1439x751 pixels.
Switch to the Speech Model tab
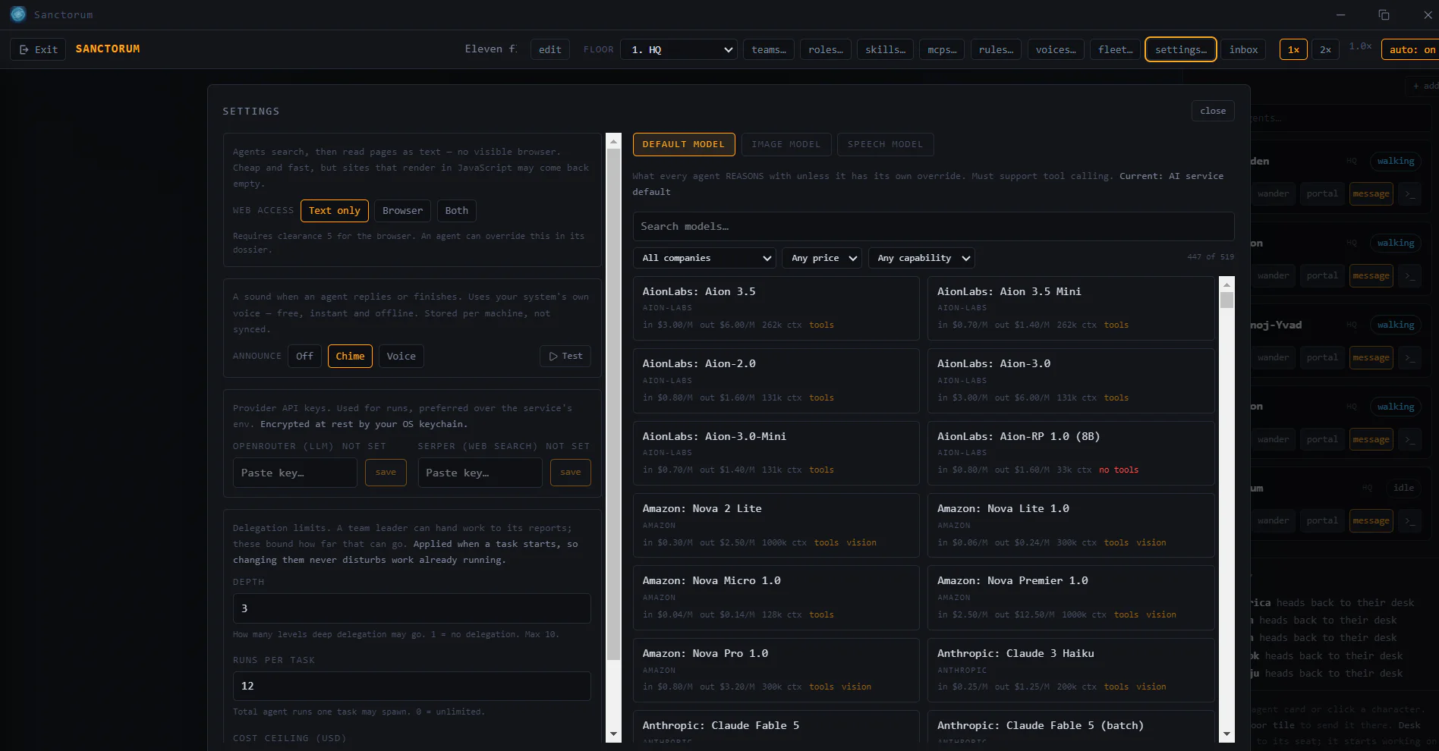click(x=886, y=144)
